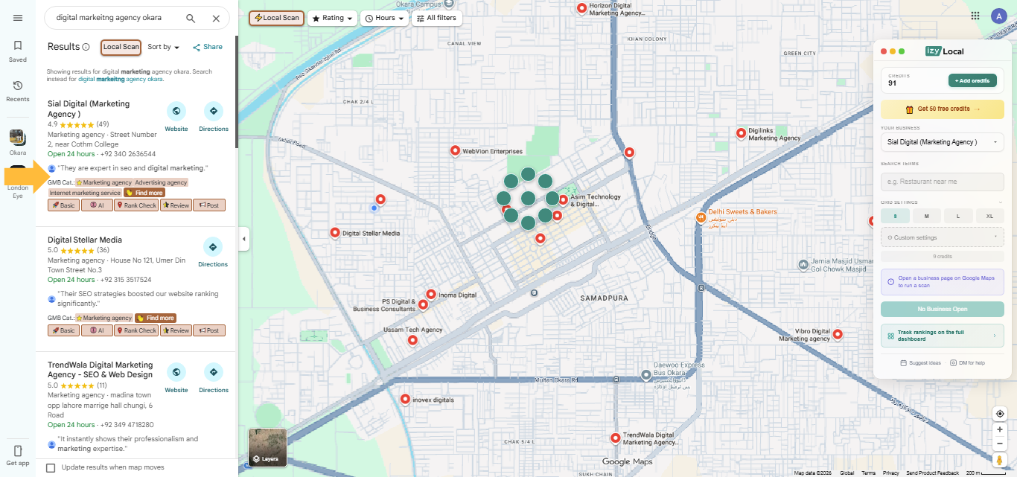This screenshot has height=477, width=1017.
Task: Open the Google account avatar
Action: (998, 16)
